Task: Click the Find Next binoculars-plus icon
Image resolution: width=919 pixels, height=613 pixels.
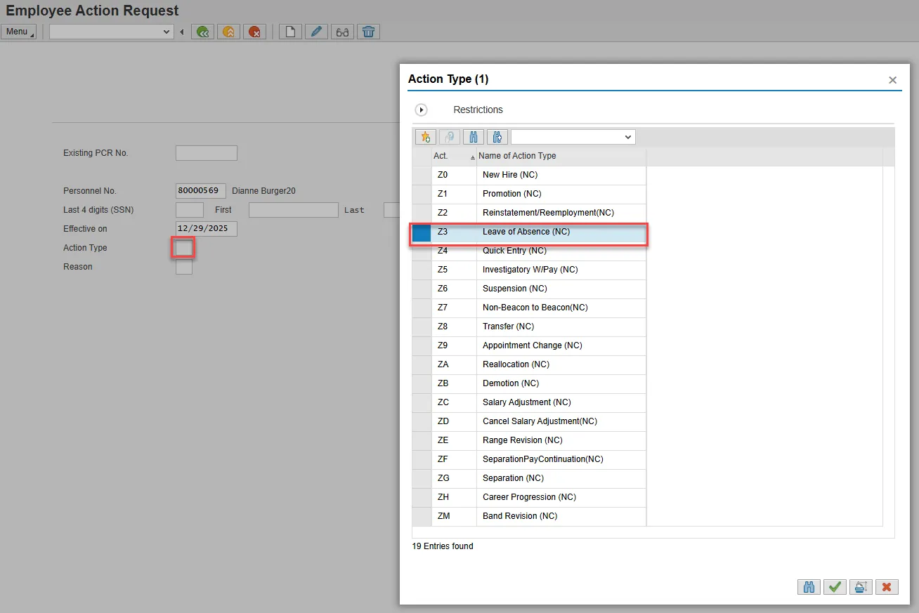Action: (497, 138)
